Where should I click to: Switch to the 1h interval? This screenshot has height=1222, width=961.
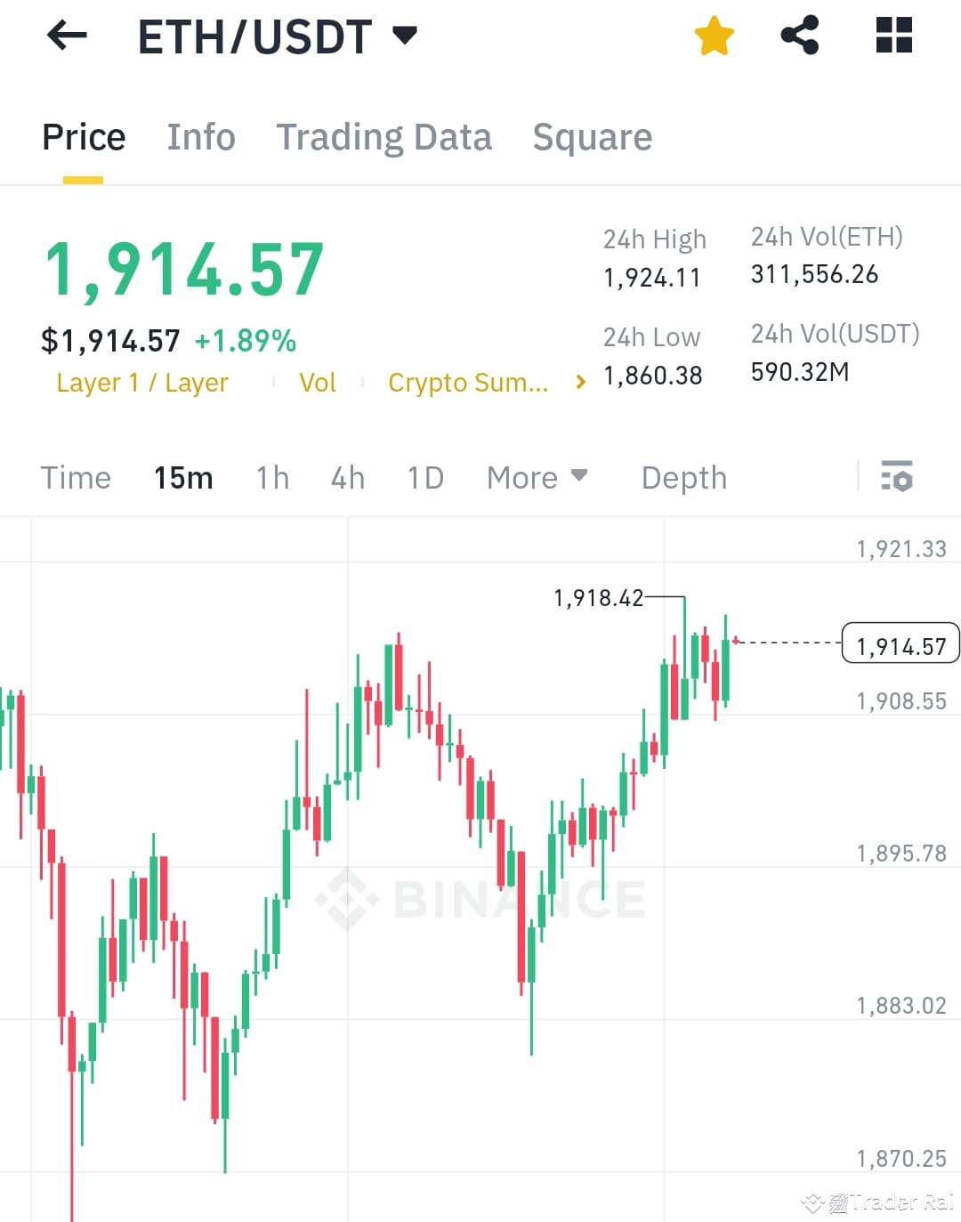tap(271, 478)
